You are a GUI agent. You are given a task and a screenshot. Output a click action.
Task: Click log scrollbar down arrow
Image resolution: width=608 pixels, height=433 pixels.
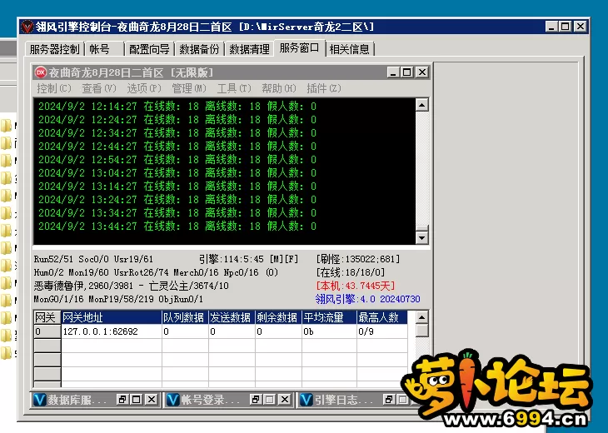tap(422, 237)
